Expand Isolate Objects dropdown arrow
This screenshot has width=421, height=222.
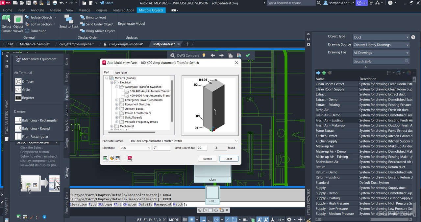[55, 17]
